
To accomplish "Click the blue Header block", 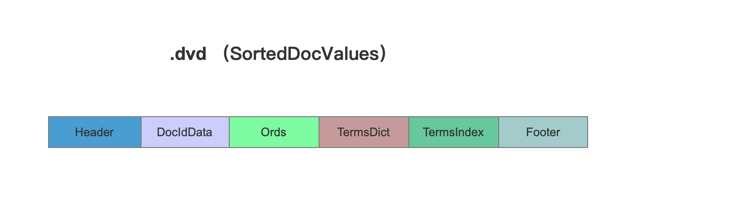I will pos(95,132).
